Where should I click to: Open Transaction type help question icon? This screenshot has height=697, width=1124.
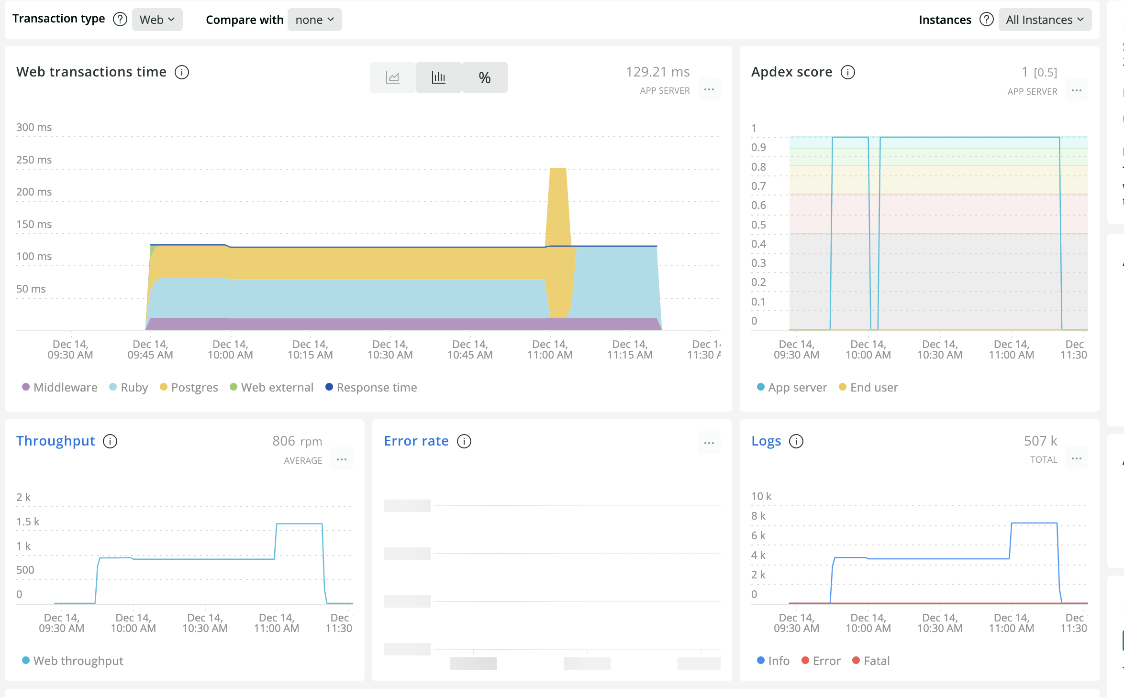tap(120, 19)
